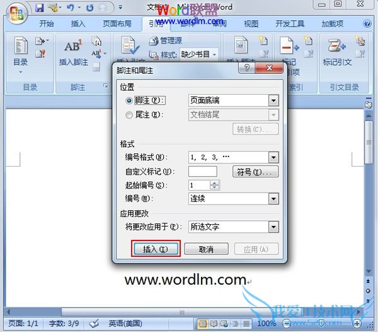Open 将更改应用于 所选文字 dropdown
The width and height of the screenshot is (378, 332).
tap(273, 227)
